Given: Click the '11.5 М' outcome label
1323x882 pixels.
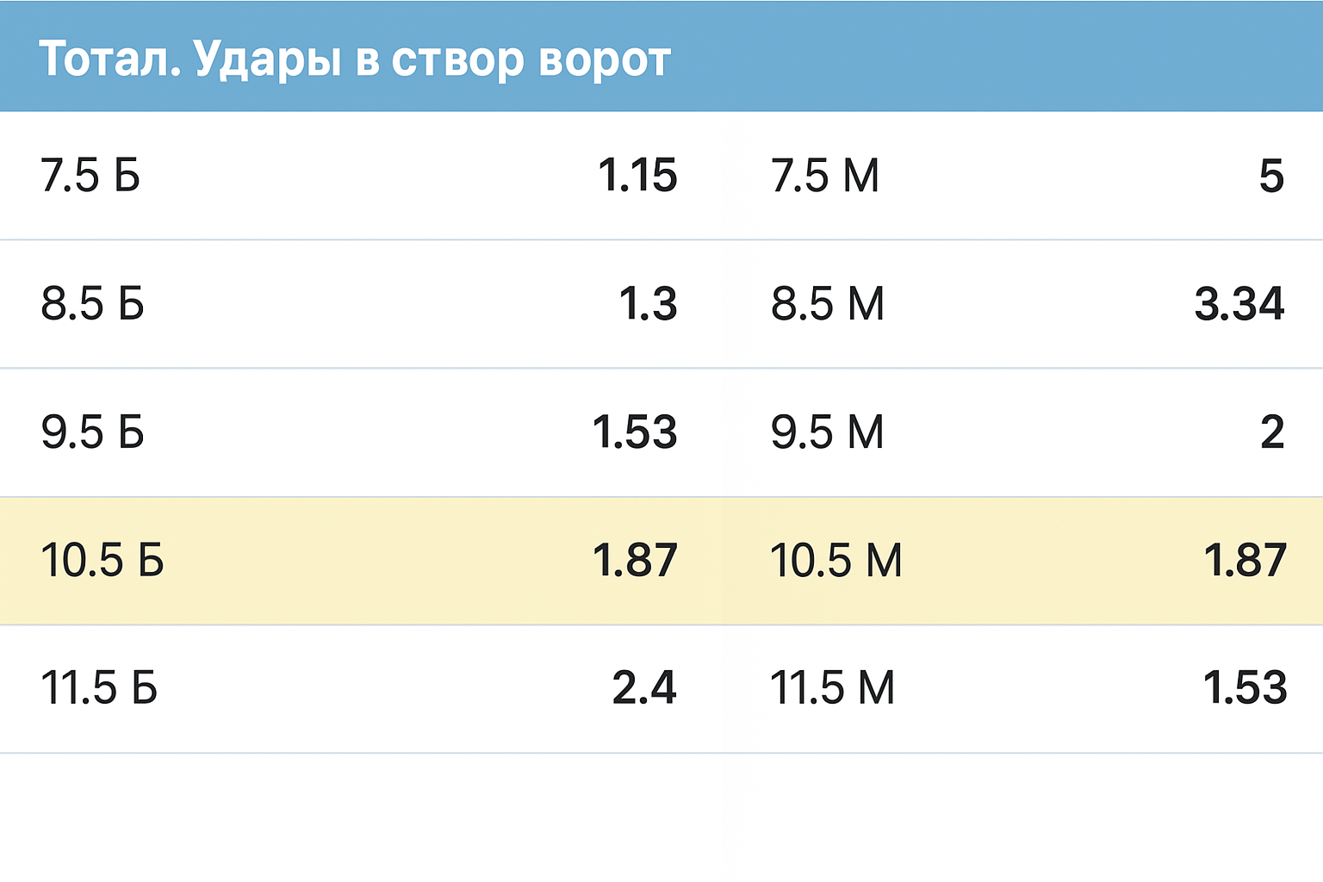Looking at the screenshot, I should click(x=832, y=687).
